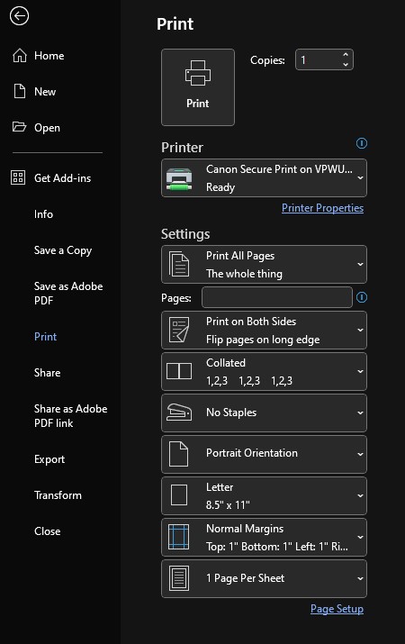Expand the Normal Margins dropdown
This screenshot has width=405, height=644.
pyautogui.click(x=265, y=537)
